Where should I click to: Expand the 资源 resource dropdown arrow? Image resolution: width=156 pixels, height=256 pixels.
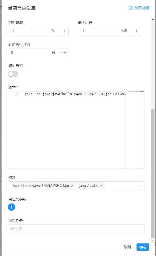[x=140, y=186]
